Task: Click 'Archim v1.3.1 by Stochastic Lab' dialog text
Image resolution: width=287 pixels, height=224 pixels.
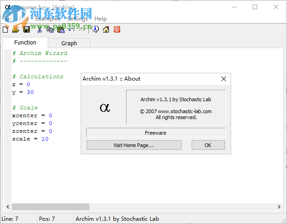Action: click(x=176, y=99)
